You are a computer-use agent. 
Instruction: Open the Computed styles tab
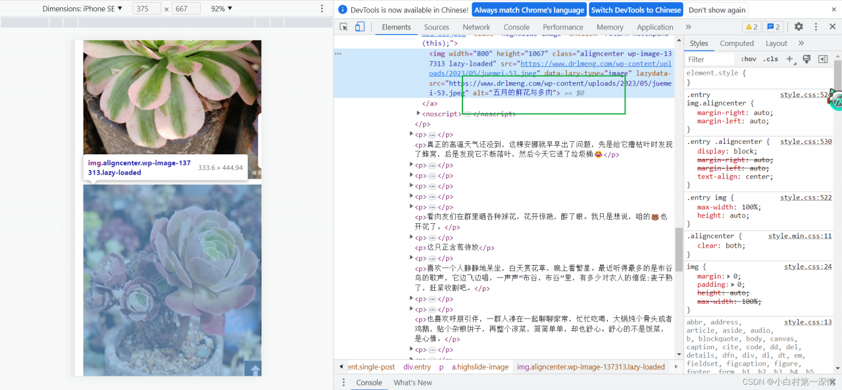pos(736,43)
